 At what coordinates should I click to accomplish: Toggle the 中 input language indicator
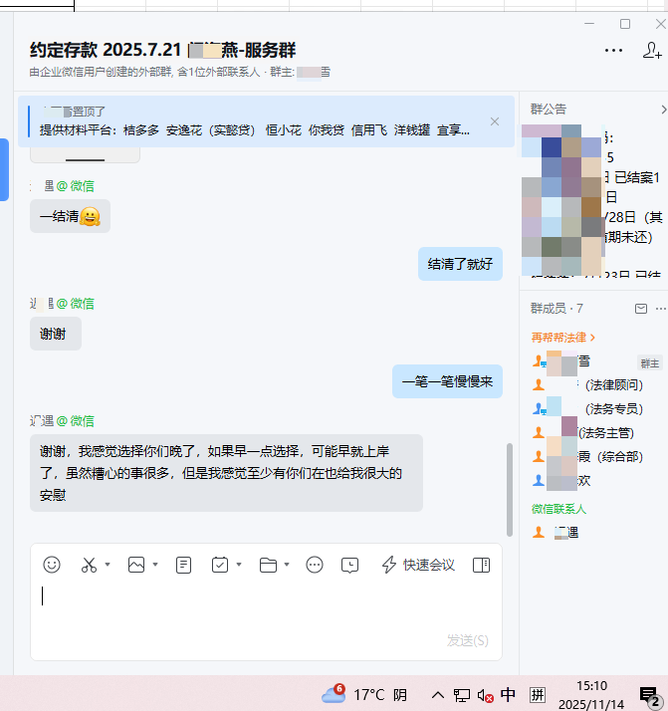pyautogui.click(x=508, y=694)
